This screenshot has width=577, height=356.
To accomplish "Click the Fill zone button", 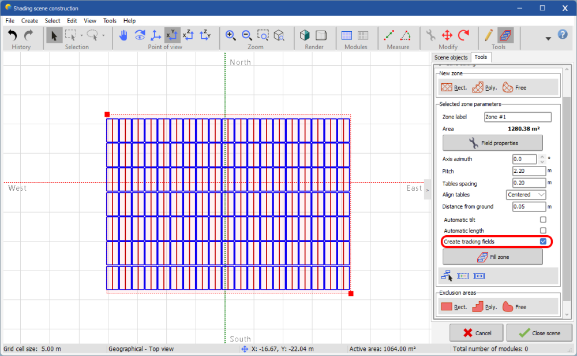I will pos(492,257).
